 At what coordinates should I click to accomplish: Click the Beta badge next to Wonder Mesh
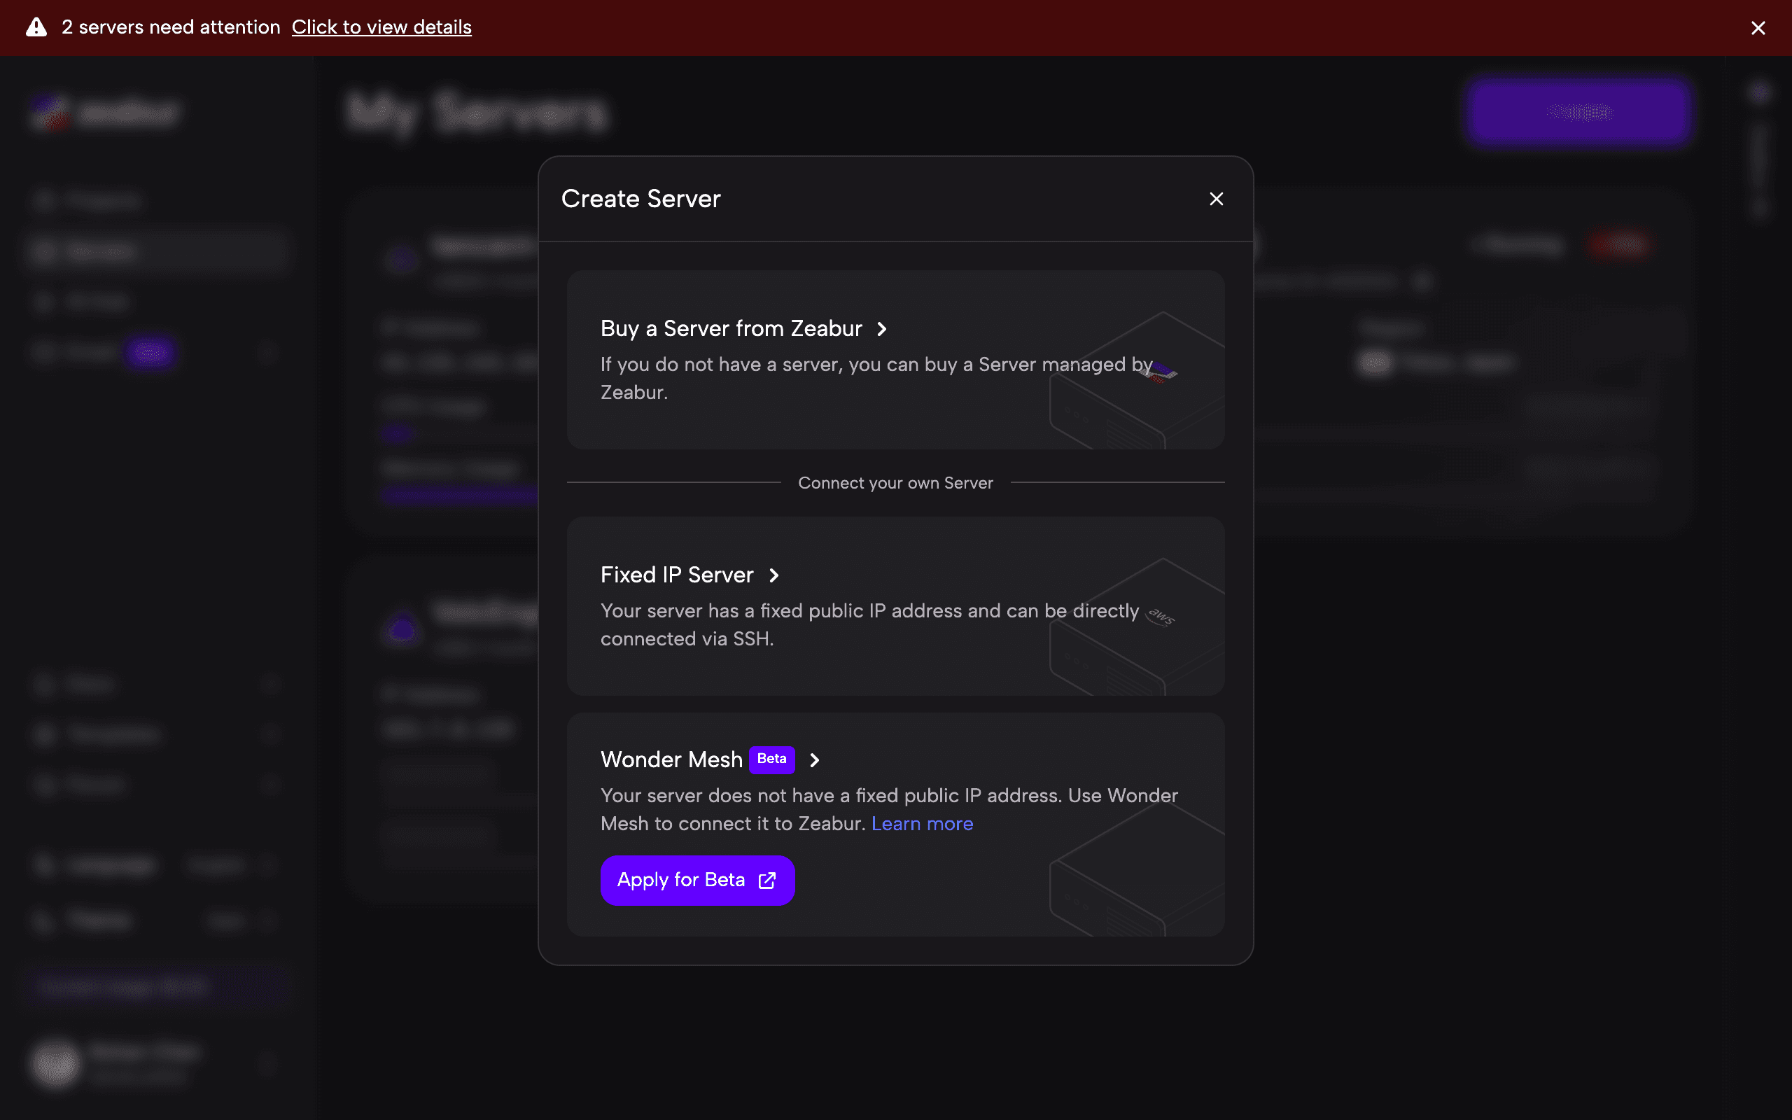771,760
